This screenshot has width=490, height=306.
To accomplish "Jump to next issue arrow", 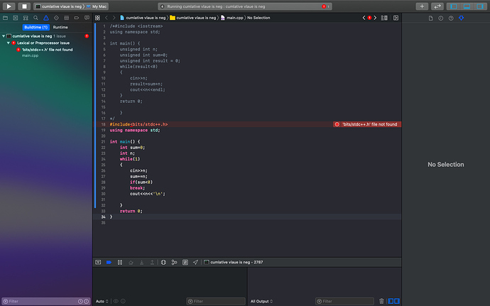I will click(x=375, y=18).
